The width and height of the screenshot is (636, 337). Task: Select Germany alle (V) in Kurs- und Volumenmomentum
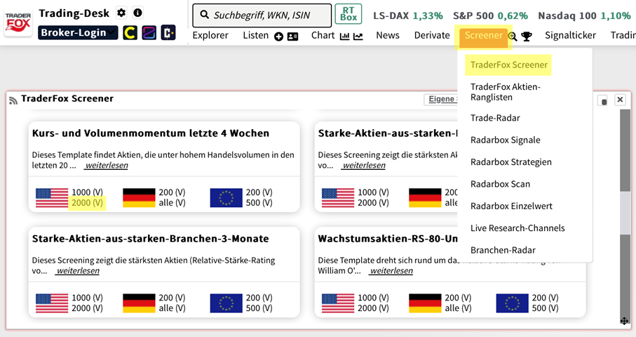click(x=172, y=203)
